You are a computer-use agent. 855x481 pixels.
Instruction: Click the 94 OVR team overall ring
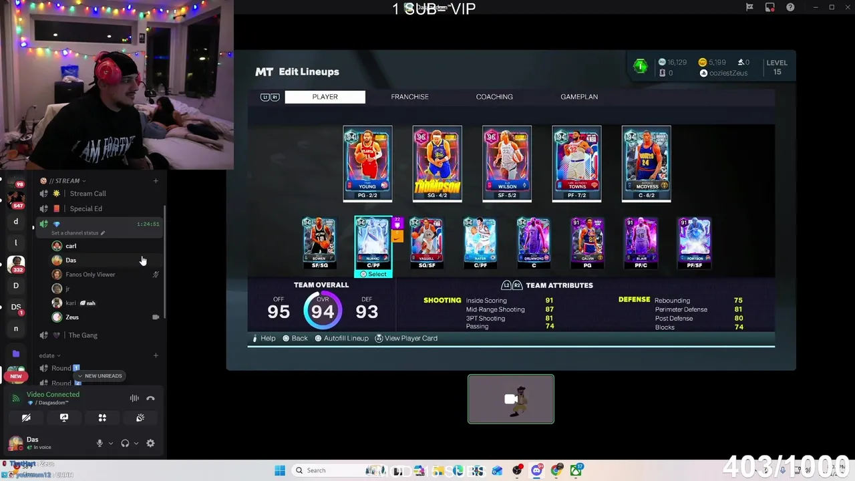[323, 311]
